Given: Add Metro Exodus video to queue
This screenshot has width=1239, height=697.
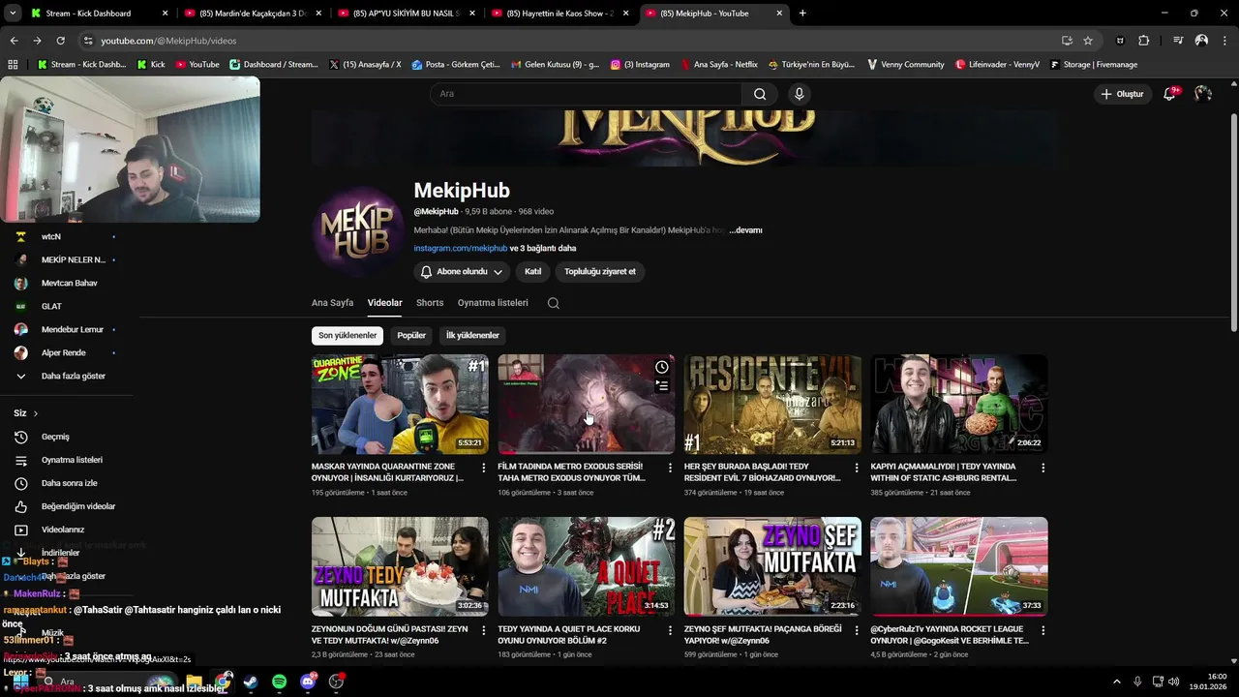Looking at the screenshot, I should point(662,385).
